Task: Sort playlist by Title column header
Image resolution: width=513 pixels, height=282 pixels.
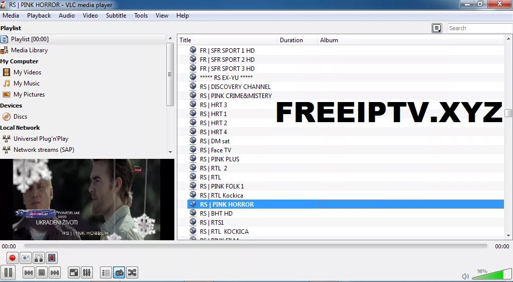Action: click(228, 40)
